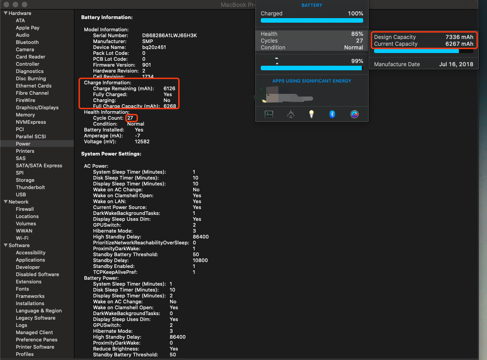The width and height of the screenshot is (487, 360).
Task: Select Apple Pay in the sidebar
Action: coord(28,28)
